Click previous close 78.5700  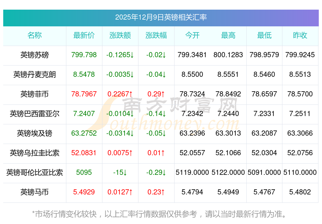click(x=300, y=94)
